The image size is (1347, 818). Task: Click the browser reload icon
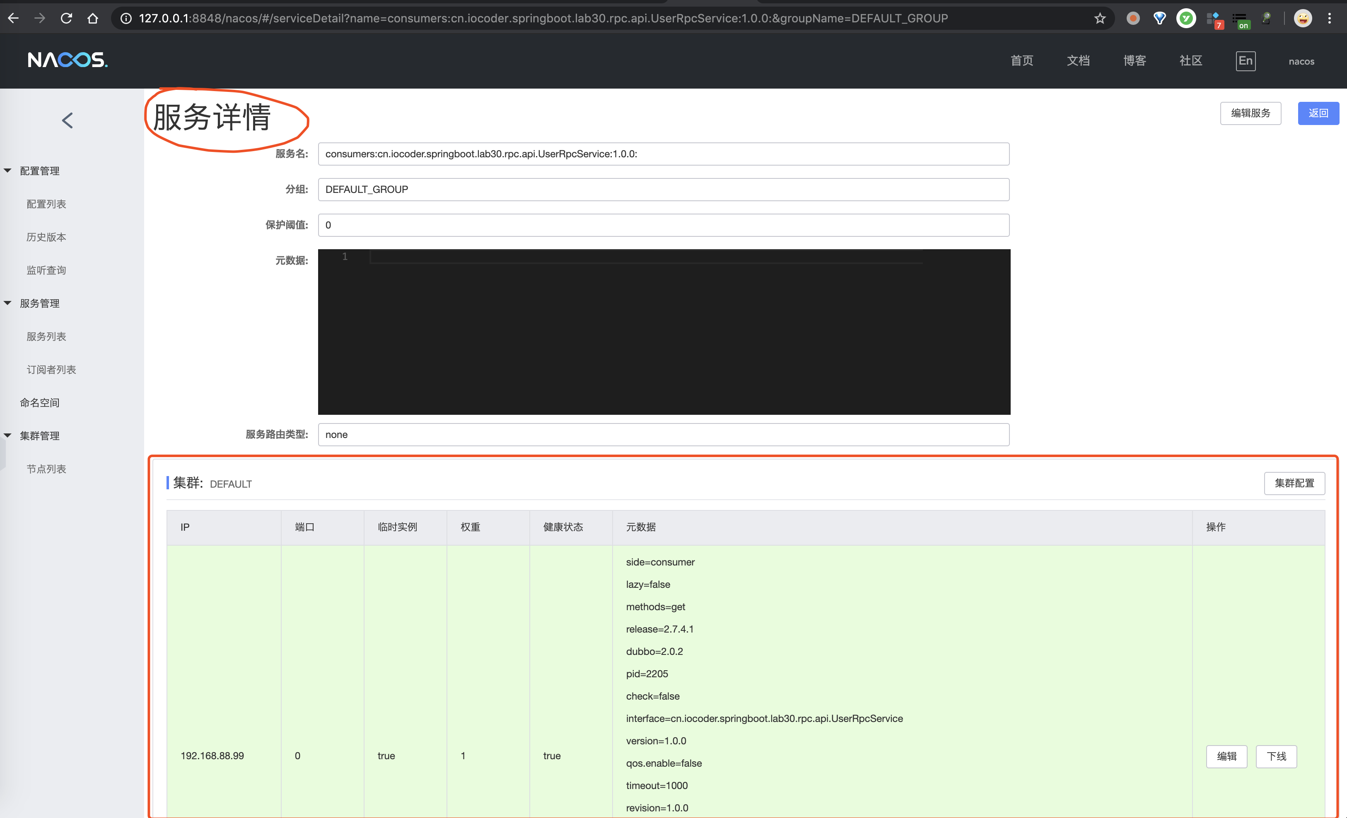point(66,18)
